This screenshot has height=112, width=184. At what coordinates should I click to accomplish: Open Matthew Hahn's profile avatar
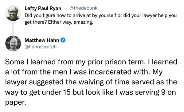(13, 43)
